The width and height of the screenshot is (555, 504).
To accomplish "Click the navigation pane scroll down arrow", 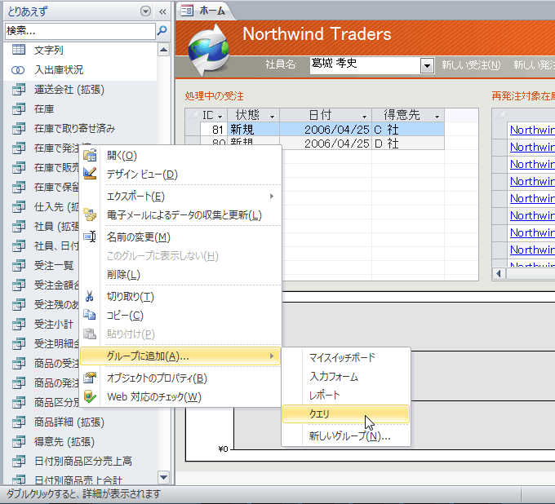I will 163,477.
